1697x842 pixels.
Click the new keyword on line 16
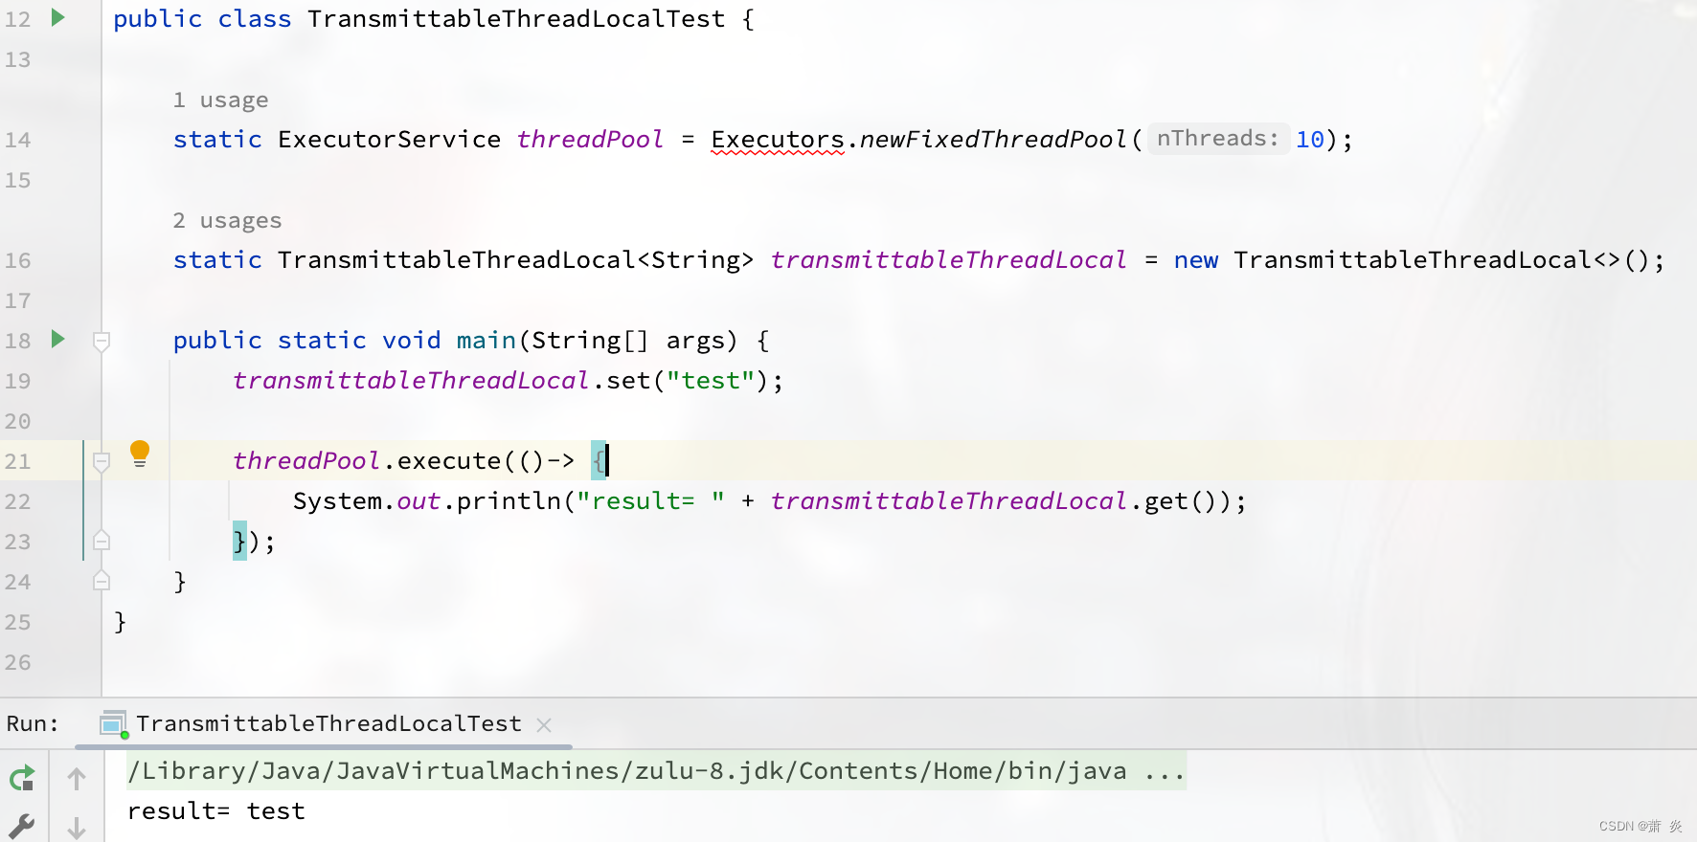(x=1196, y=260)
